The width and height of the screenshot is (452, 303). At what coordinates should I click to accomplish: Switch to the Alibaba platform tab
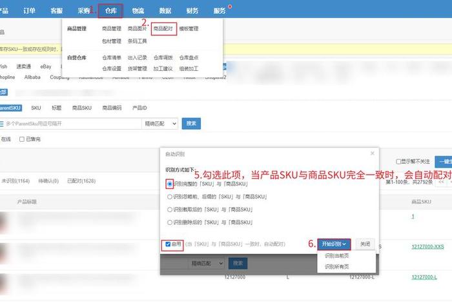32,77
